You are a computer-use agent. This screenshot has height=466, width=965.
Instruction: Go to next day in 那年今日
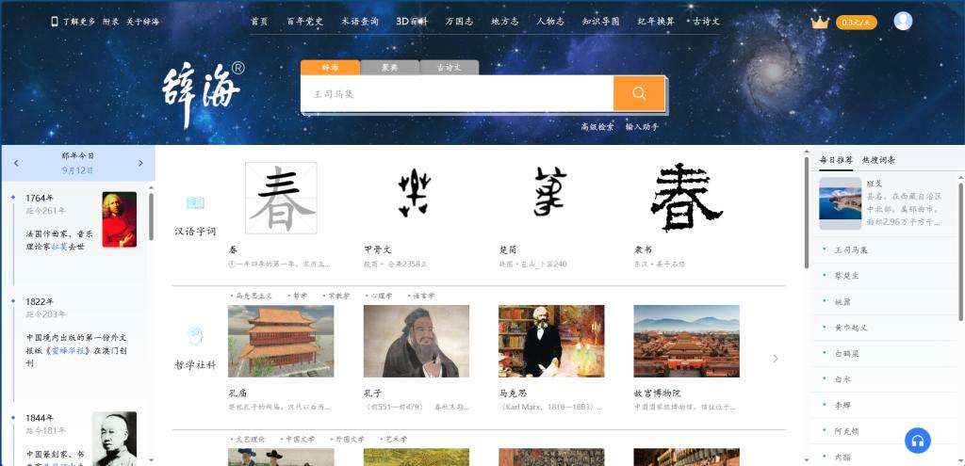pos(140,163)
